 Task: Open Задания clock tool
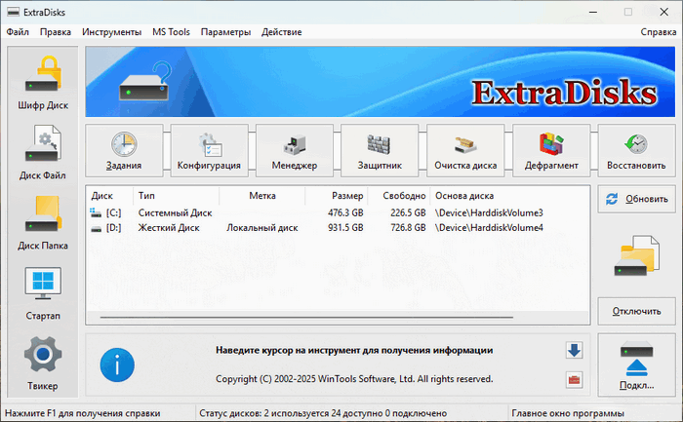click(x=124, y=150)
